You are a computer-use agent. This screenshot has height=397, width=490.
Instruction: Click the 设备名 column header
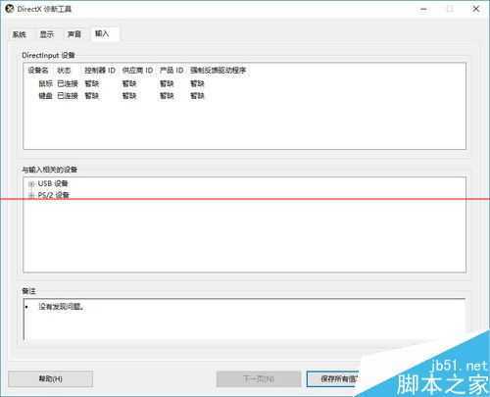[38, 71]
